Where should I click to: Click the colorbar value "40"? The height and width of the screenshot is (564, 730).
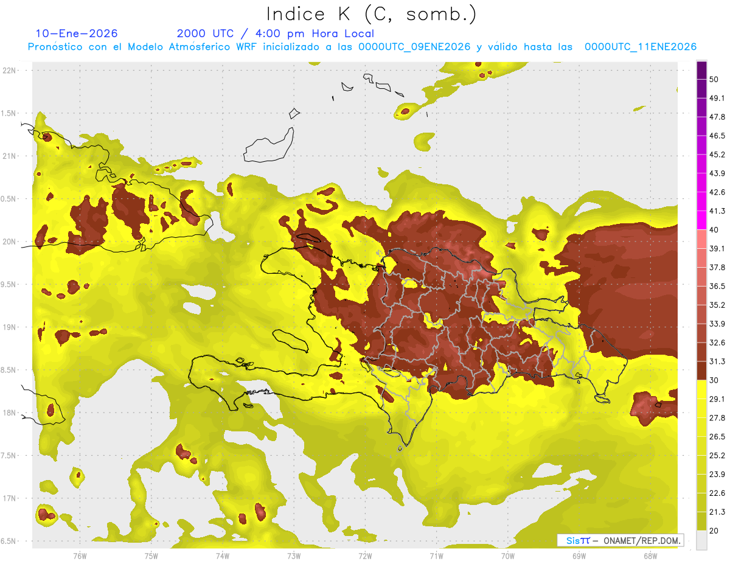[x=714, y=230]
